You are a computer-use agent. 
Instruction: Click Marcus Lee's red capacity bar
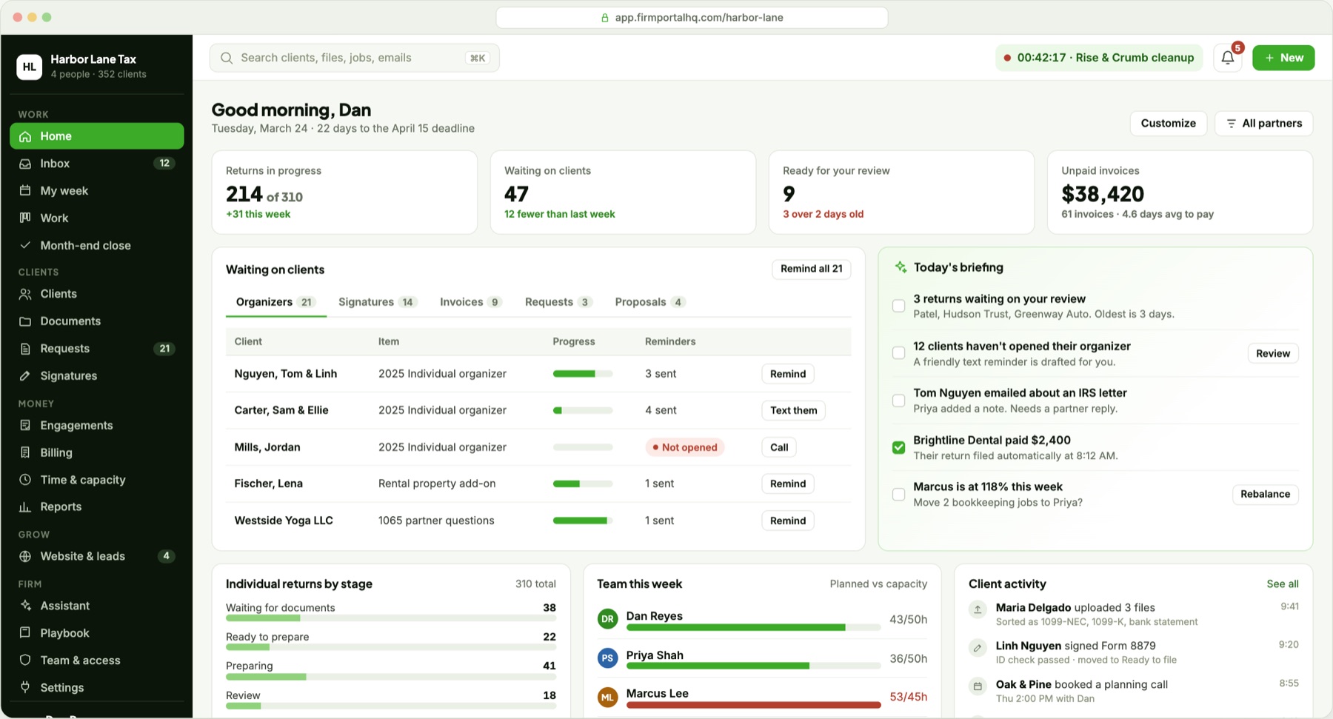[753, 706]
